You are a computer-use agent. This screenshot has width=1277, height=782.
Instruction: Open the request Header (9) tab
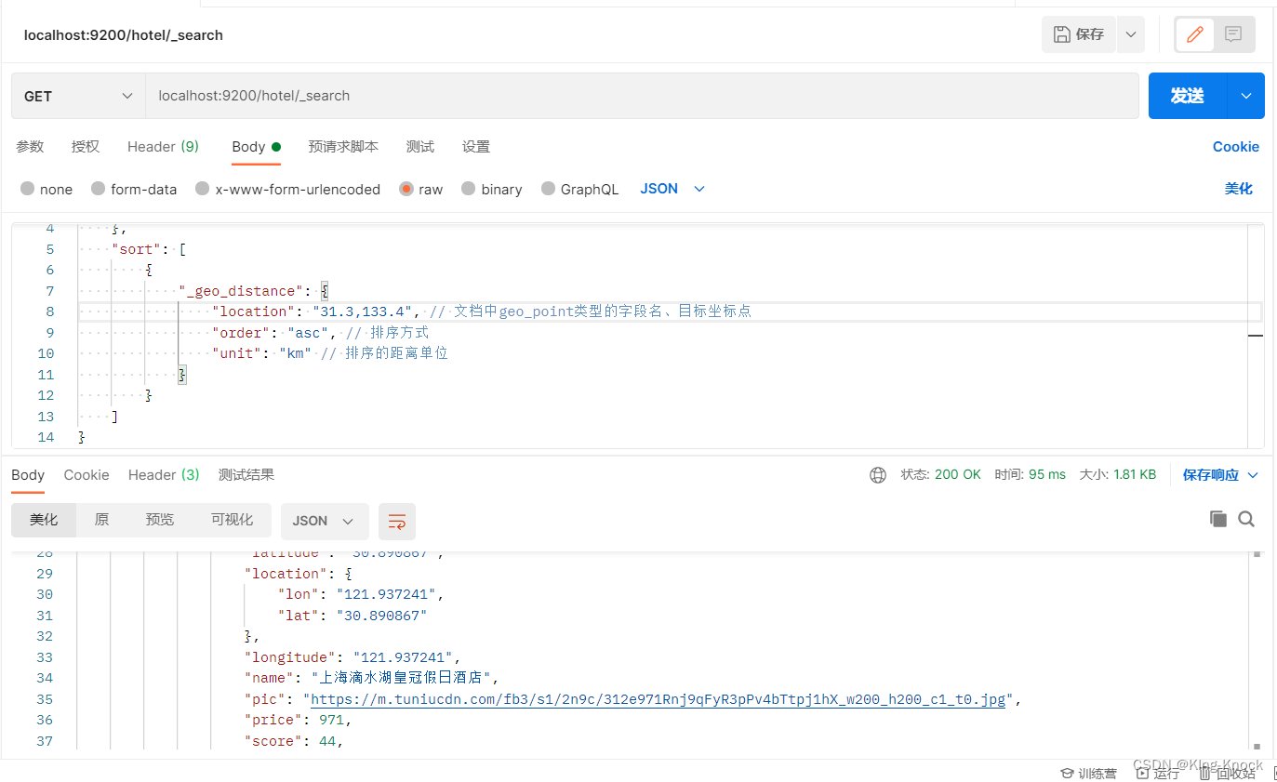pos(163,147)
